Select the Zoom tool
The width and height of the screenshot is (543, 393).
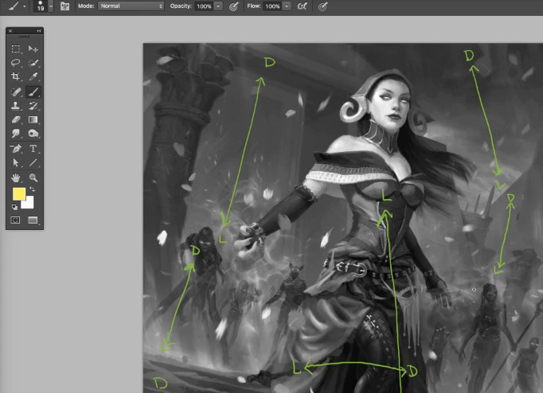pos(33,178)
